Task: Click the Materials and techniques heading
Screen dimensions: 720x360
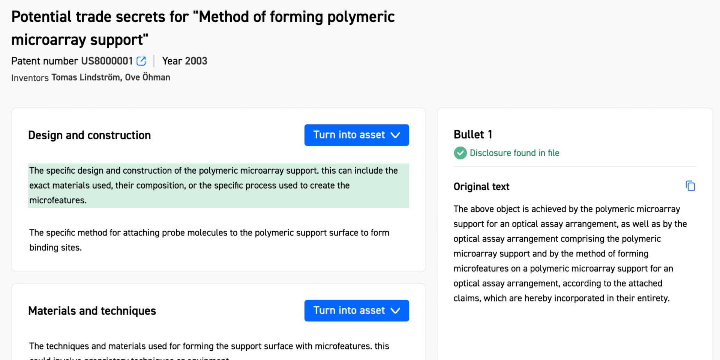Action: tap(92, 310)
